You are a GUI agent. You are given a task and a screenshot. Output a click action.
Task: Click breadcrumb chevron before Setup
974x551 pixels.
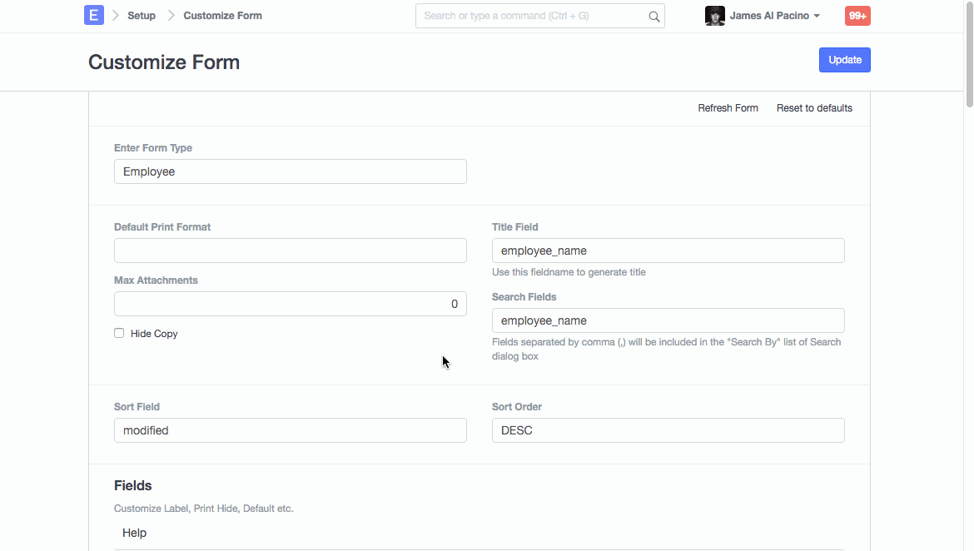point(116,16)
